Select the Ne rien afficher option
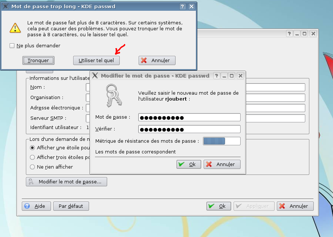This screenshot has height=237, width=333. click(32, 167)
